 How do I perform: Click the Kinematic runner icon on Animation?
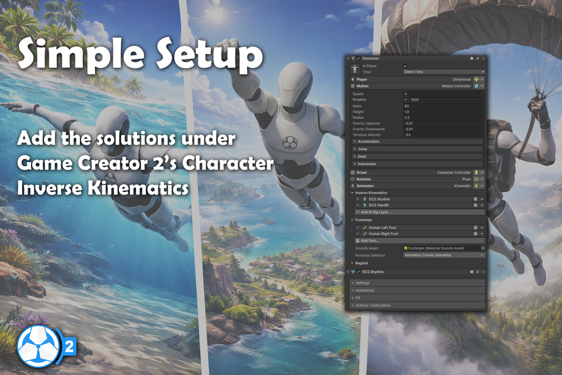pos(476,186)
